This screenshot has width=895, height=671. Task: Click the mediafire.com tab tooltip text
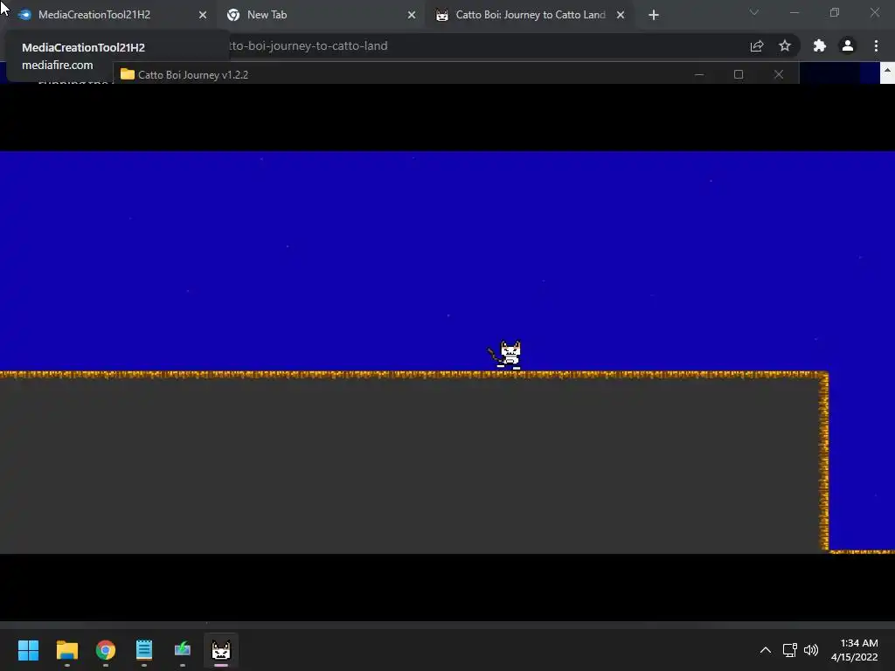click(x=57, y=65)
